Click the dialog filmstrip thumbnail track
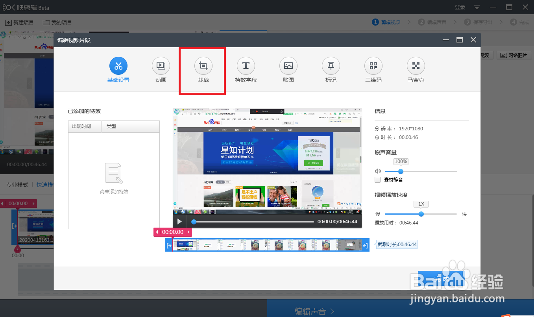Screen dimensions: 534x317 (267, 245)
